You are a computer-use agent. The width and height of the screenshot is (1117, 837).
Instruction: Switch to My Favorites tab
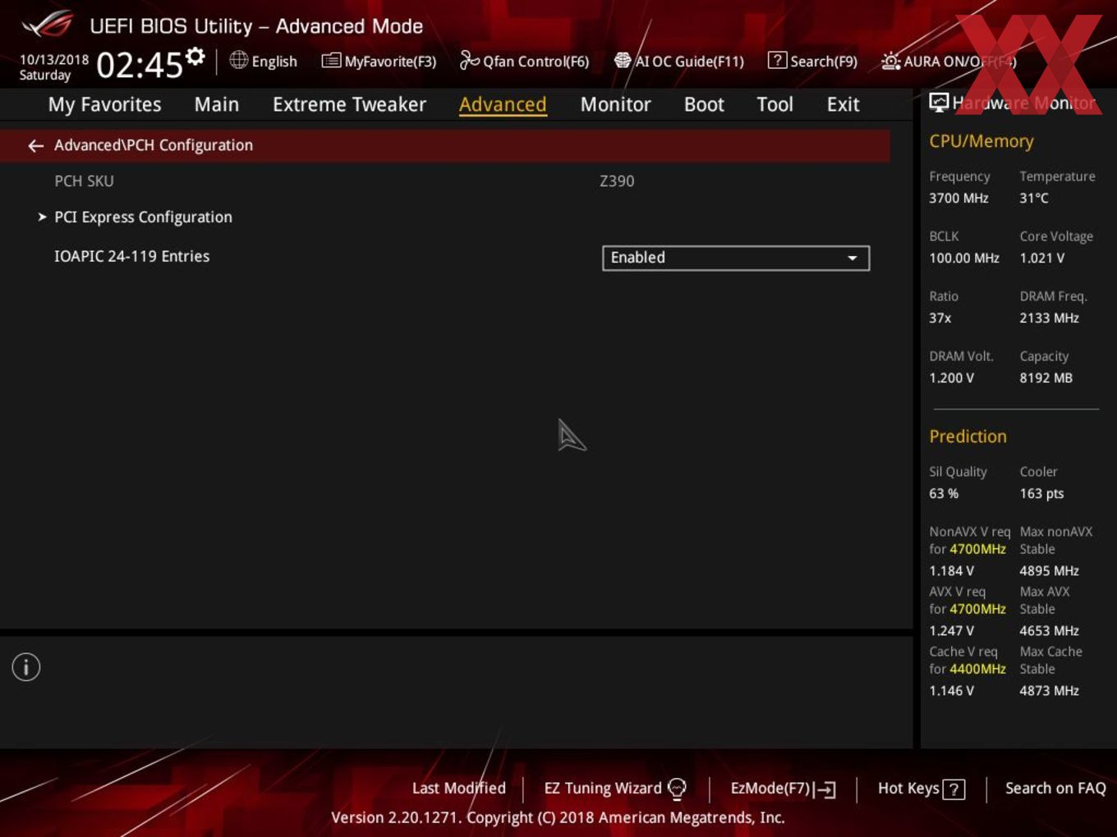(x=104, y=104)
